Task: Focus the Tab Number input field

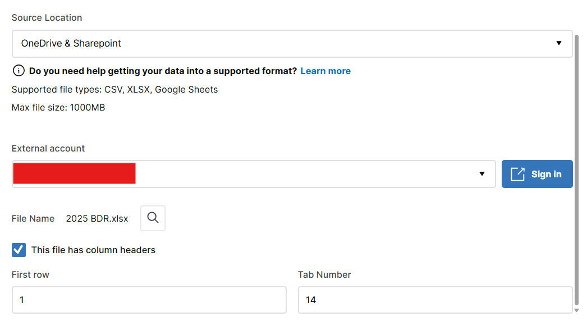Action: pyautogui.click(x=435, y=300)
